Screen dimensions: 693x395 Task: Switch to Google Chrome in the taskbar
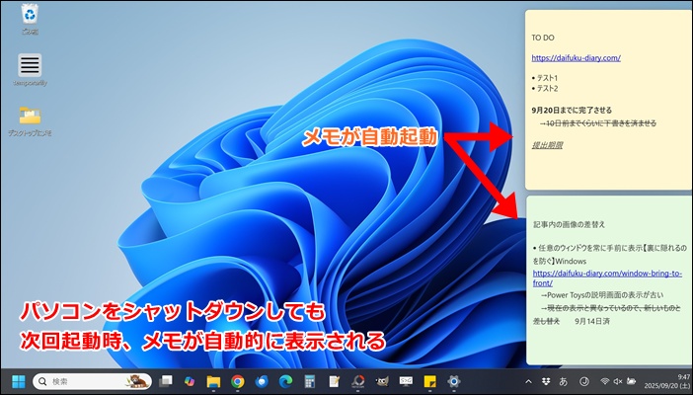pyautogui.click(x=237, y=381)
